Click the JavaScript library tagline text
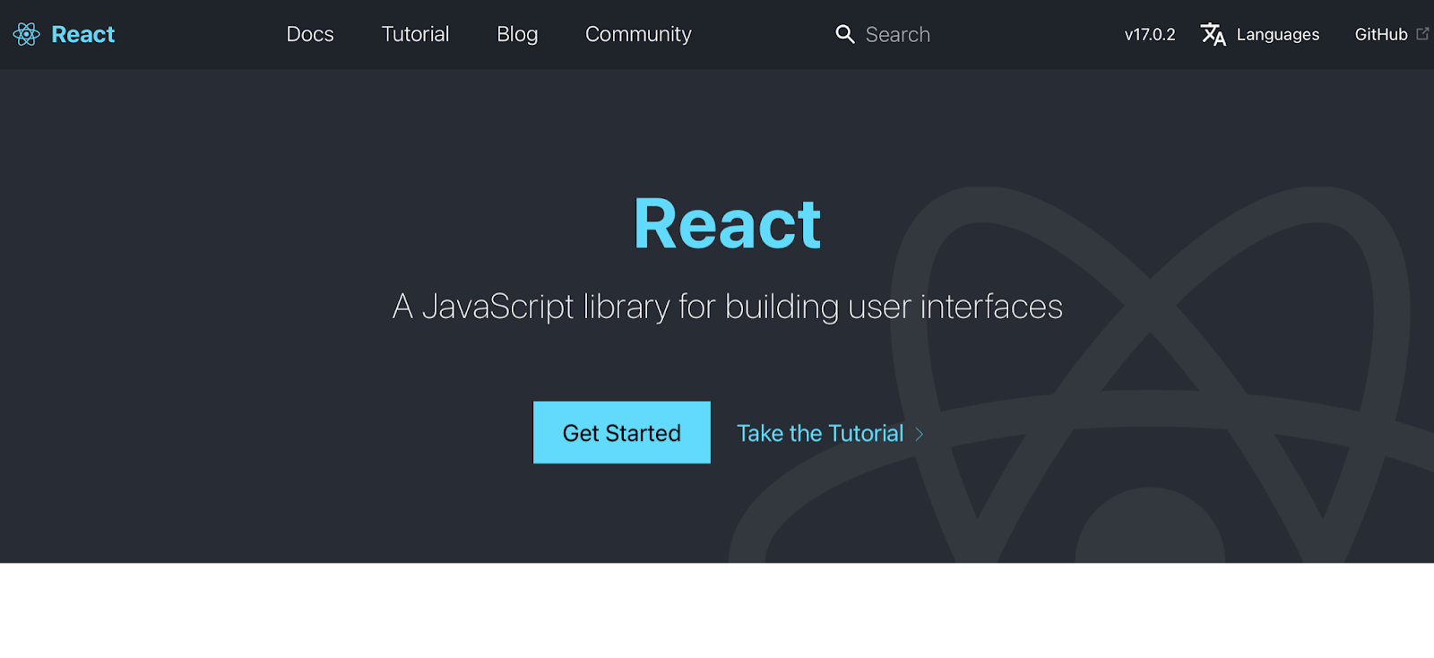 [x=728, y=307]
